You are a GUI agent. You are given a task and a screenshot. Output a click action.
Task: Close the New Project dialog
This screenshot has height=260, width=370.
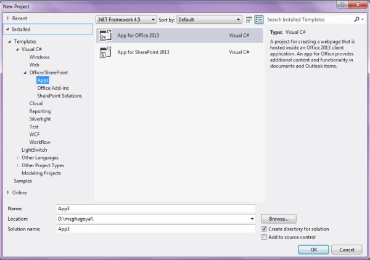[x=358, y=4]
